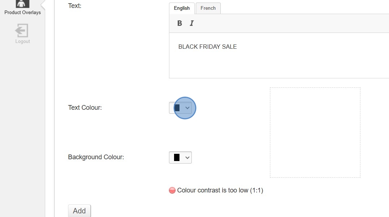Click the dark blue Text Colour swatch

click(x=177, y=108)
